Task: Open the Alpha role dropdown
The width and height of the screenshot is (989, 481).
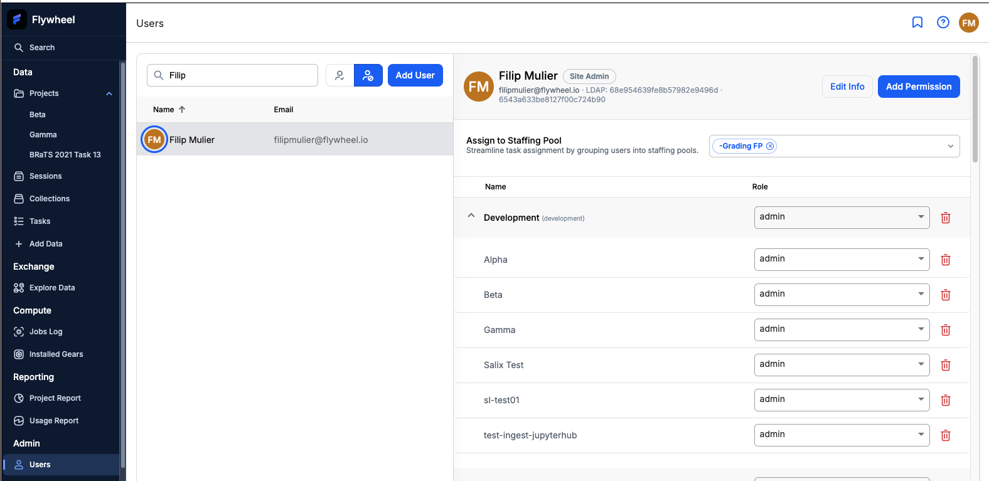Action: [842, 260]
